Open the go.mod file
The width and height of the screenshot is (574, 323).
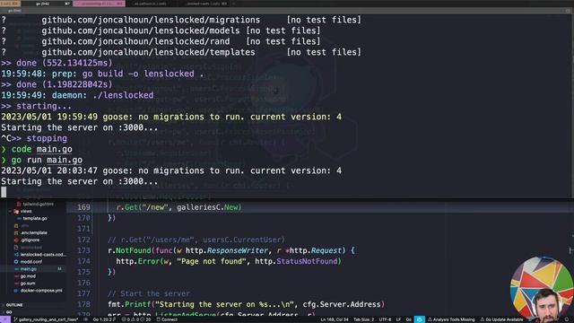(28, 276)
